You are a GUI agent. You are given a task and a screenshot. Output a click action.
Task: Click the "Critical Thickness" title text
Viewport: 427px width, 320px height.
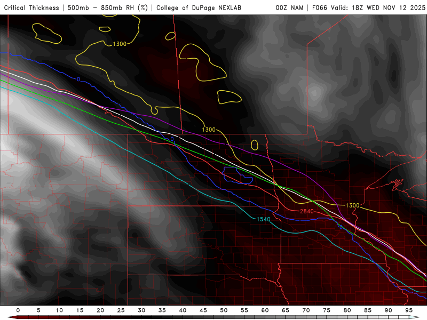tap(31, 7)
